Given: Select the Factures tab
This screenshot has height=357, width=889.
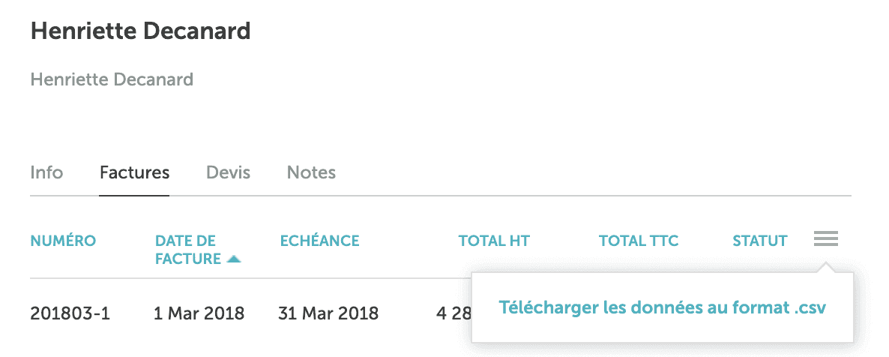Looking at the screenshot, I should tap(134, 172).
